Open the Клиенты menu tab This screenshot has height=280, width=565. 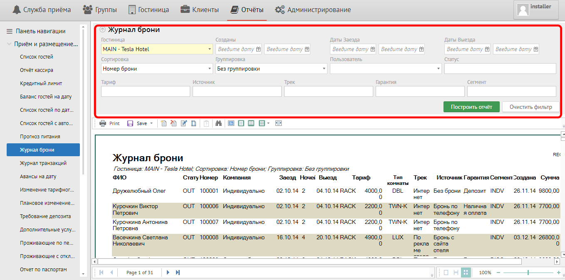coord(200,10)
